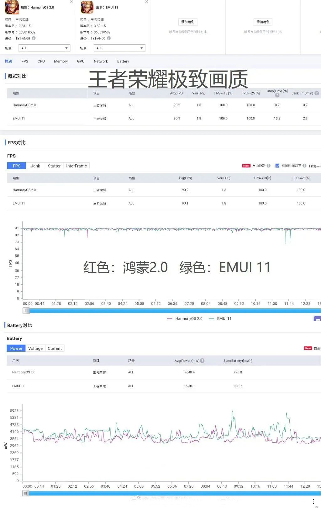Click EMUI 11 row in overview table
The image size is (321, 508).
[x=164, y=119]
